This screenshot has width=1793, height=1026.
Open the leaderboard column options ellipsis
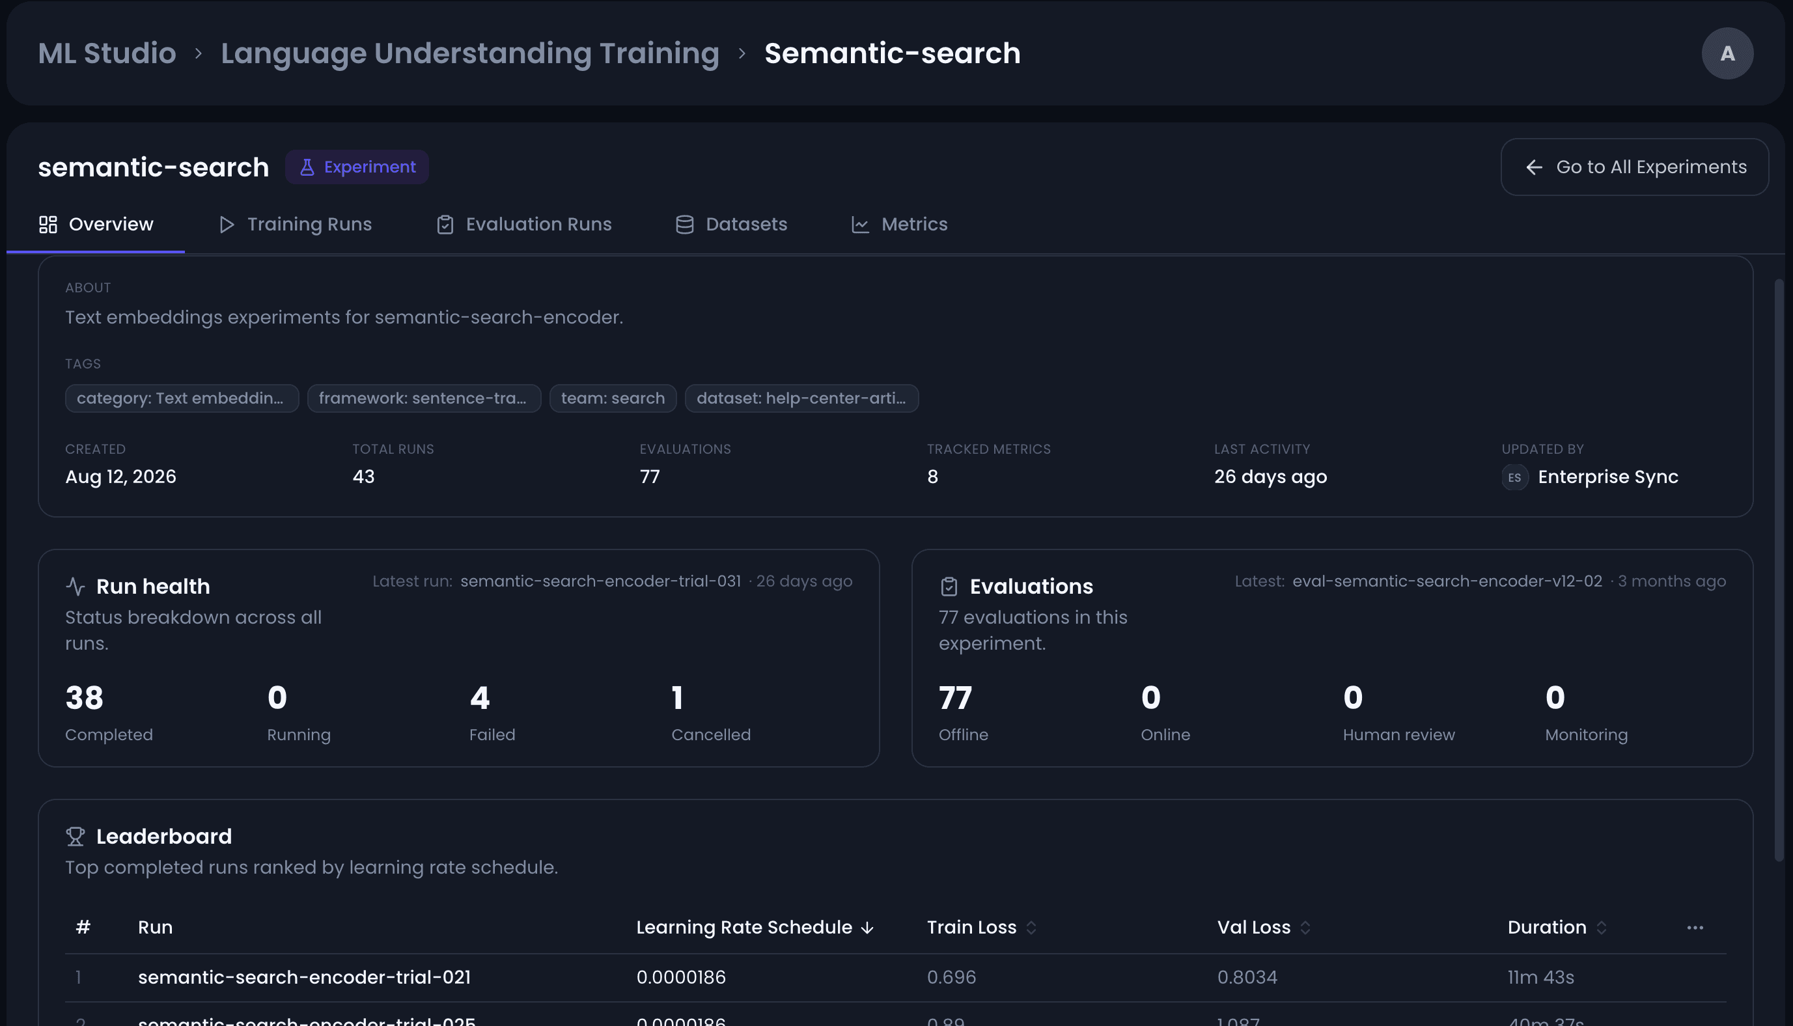[x=1695, y=927]
